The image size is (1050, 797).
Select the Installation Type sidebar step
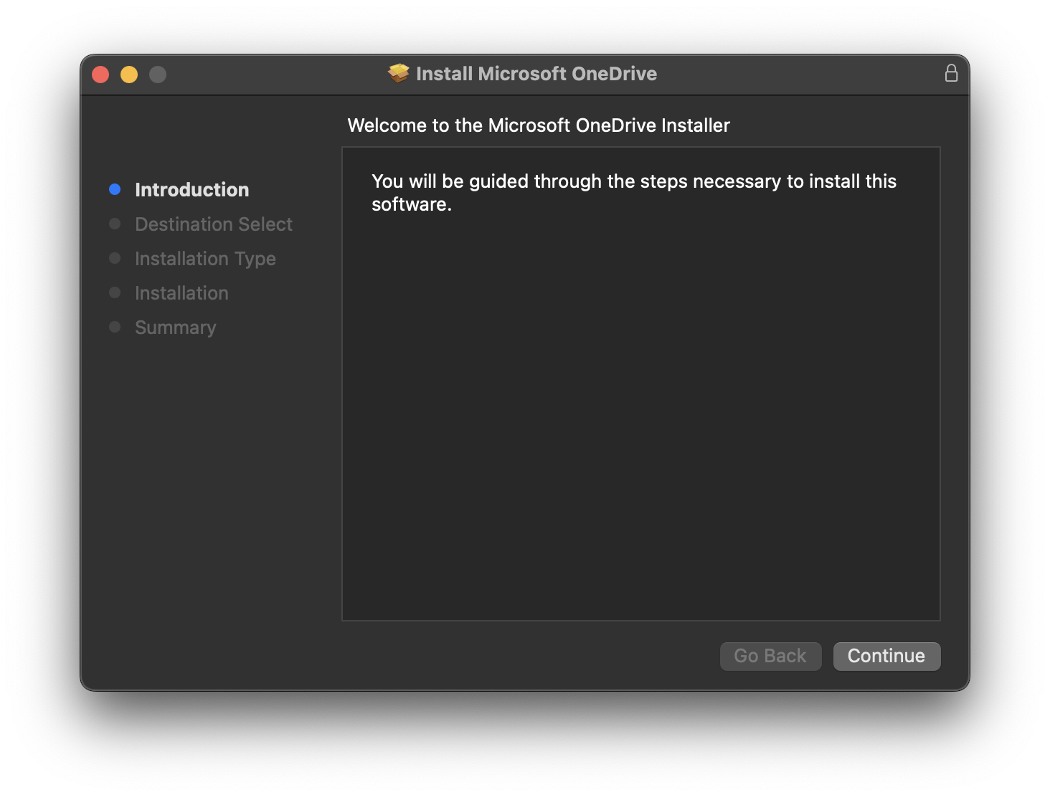pos(205,258)
